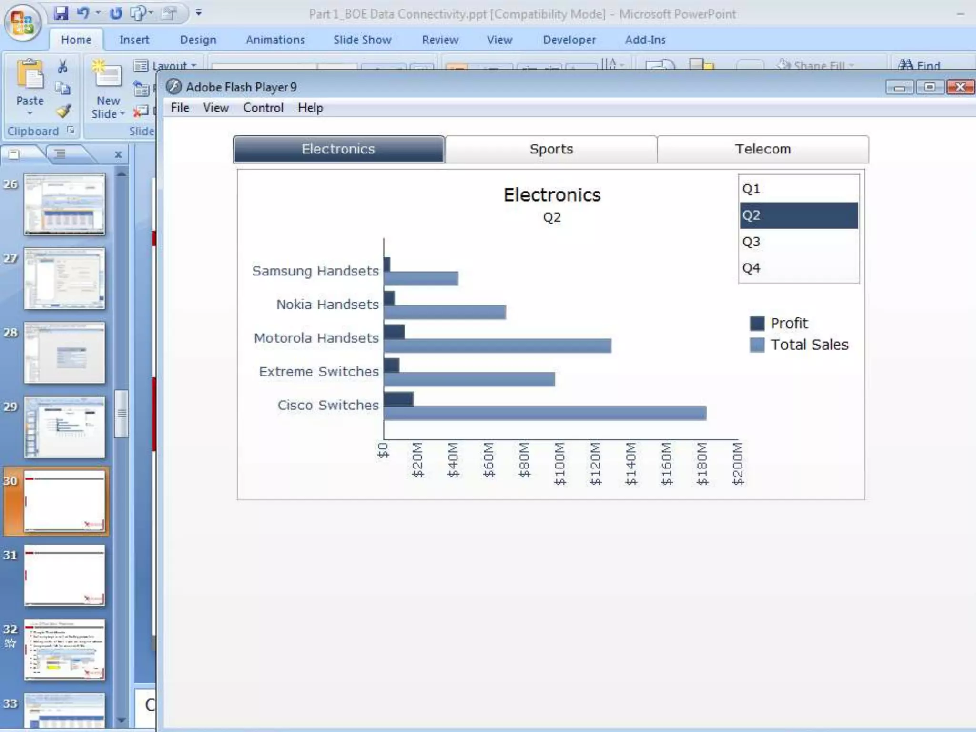Screen dimensions: 976x732
Task: Click the slide pane scrollbar down arrow
Action: (122, 720)
